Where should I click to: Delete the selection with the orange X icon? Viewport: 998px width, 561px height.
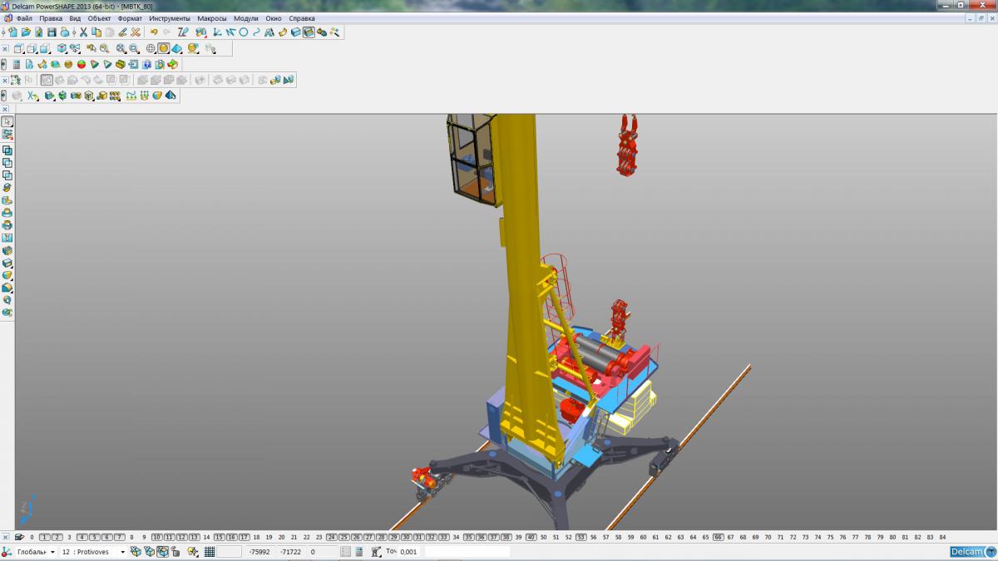point(136,32)
